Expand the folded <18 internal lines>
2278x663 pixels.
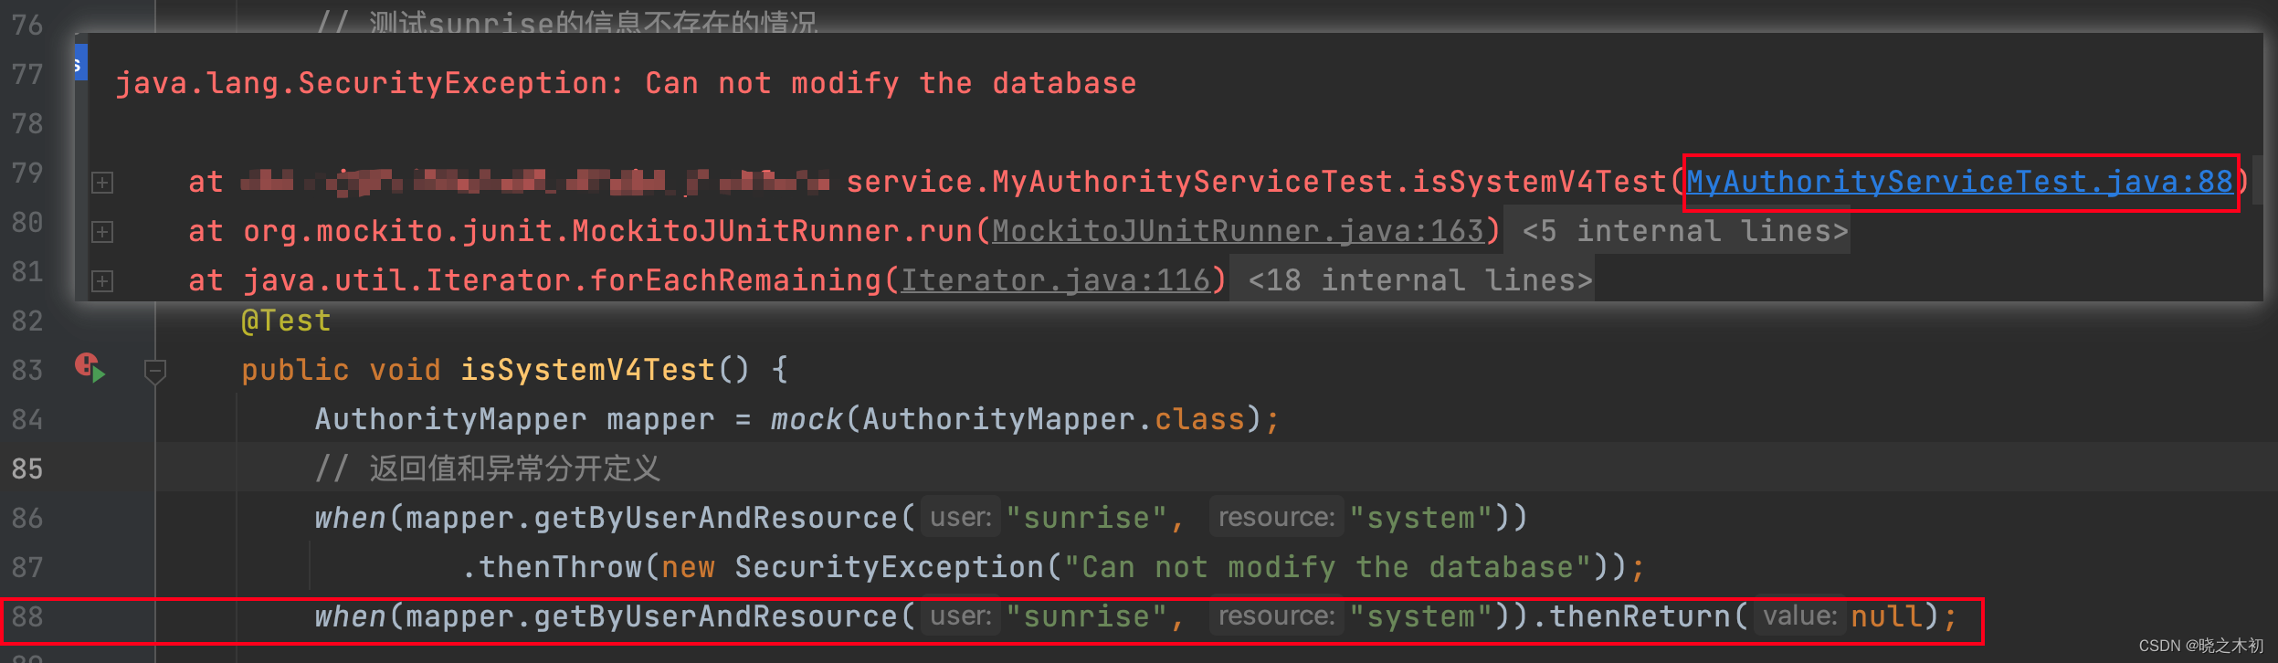click(x=1420, y=280)
